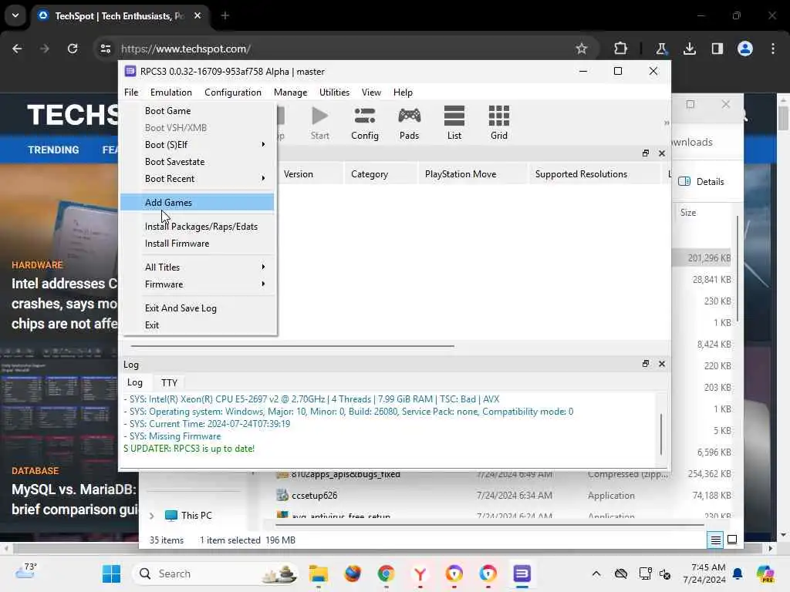Select Install Packages/Raps/Edats

[x=197, y=227]
